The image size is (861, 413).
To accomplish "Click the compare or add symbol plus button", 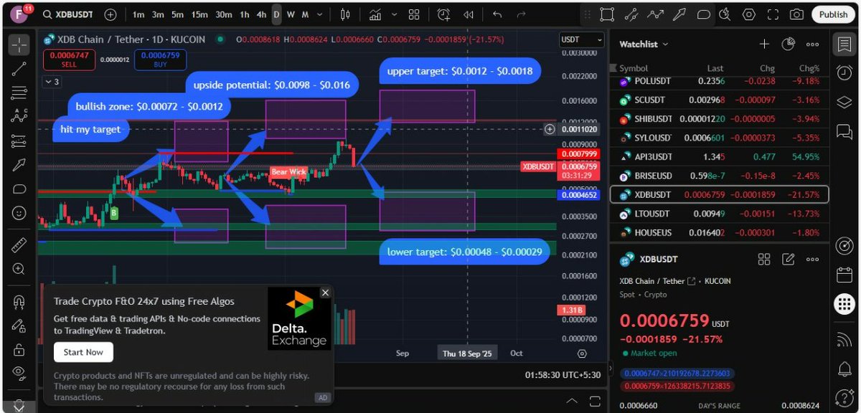I will tap(110, 14).
